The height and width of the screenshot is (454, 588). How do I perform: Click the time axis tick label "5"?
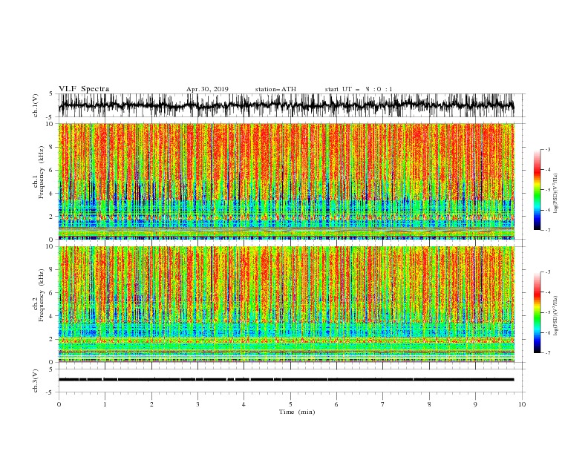(x=290, y=404)
